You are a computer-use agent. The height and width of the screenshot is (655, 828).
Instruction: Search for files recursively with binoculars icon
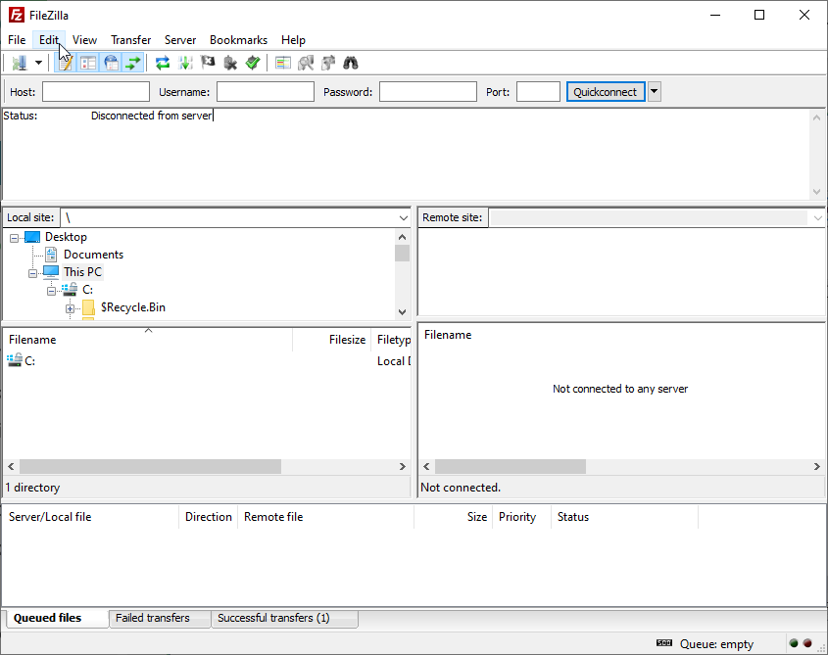pos(351,63)
